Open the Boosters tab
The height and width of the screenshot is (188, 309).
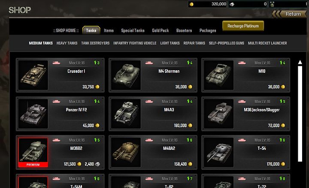184,30
